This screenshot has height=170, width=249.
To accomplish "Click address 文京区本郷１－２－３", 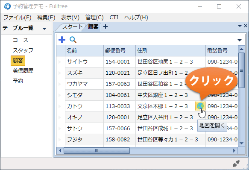I will coord(163,106).
